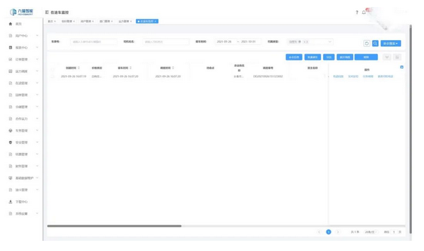Open the blue 更多搜索 dropdown button

(x=391, y=43)
